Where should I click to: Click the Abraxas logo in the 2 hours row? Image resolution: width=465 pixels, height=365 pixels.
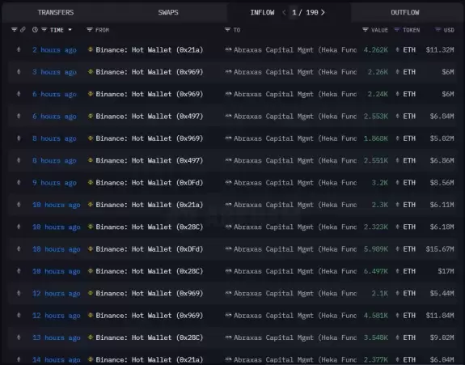coord(228,49)
